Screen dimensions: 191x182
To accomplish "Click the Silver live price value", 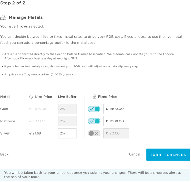I will tap(35, 133).
